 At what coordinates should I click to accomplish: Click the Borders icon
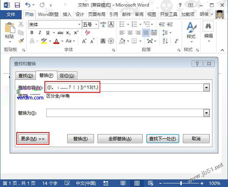(134, 41)
